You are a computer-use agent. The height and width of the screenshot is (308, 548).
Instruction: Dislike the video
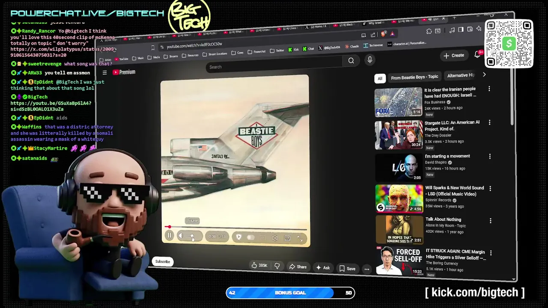click(277, 266)
